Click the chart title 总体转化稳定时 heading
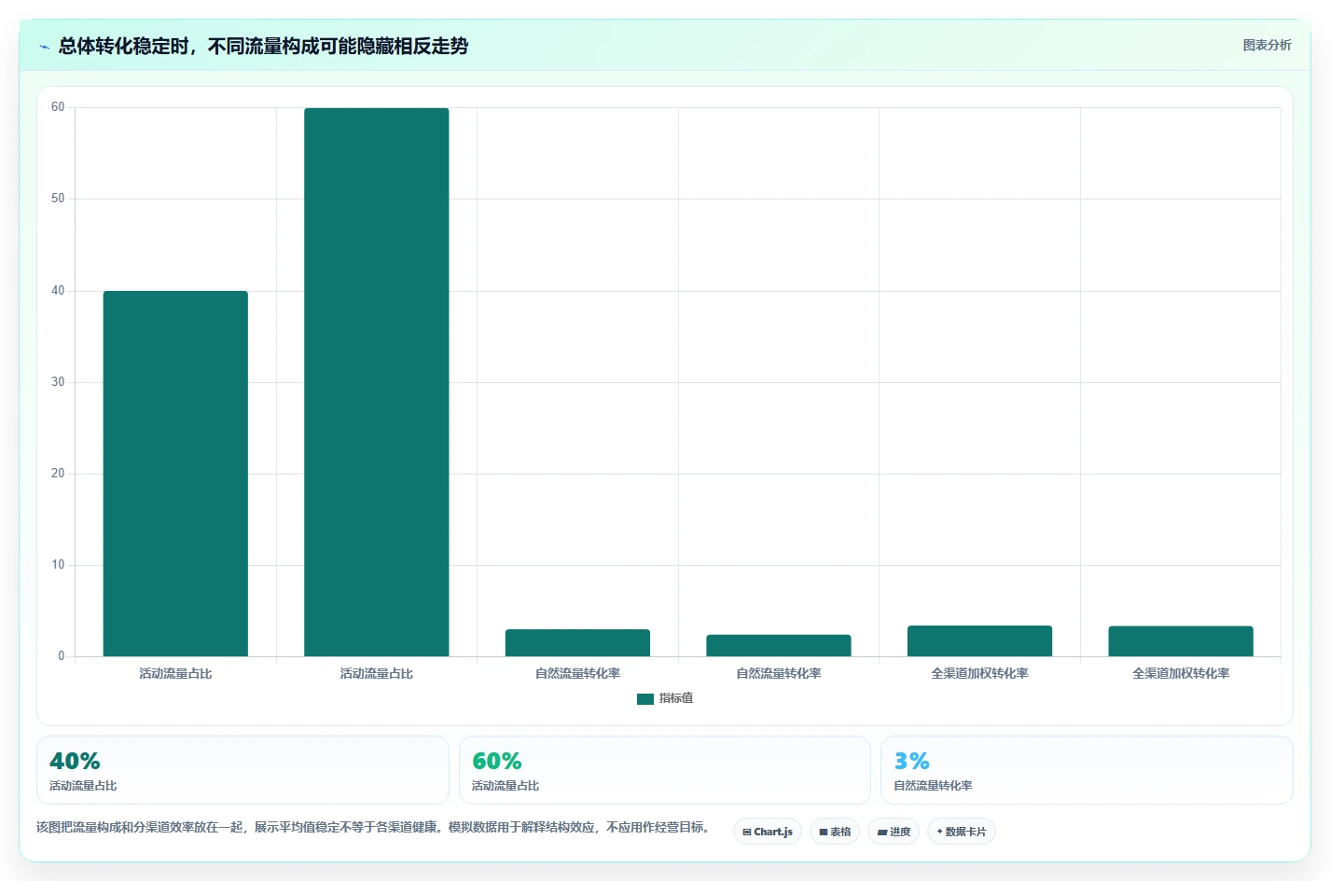 click(263, 47)
